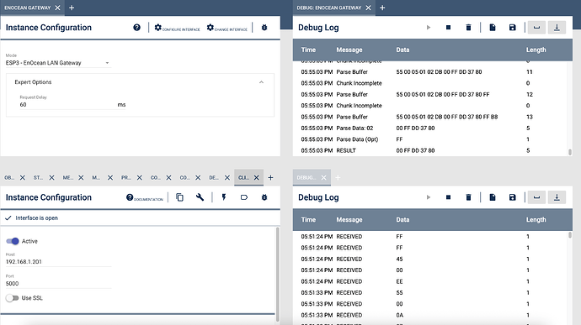Click file icon in bottom Debug Log
The width and height of the screenshot is (581, 325).
point(493,197)
